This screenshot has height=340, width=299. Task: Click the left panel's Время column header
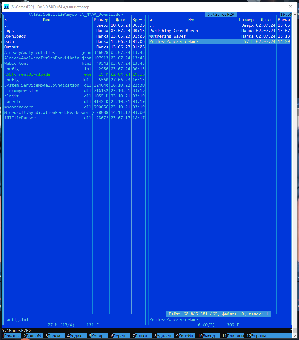click(x=138, y=20)
